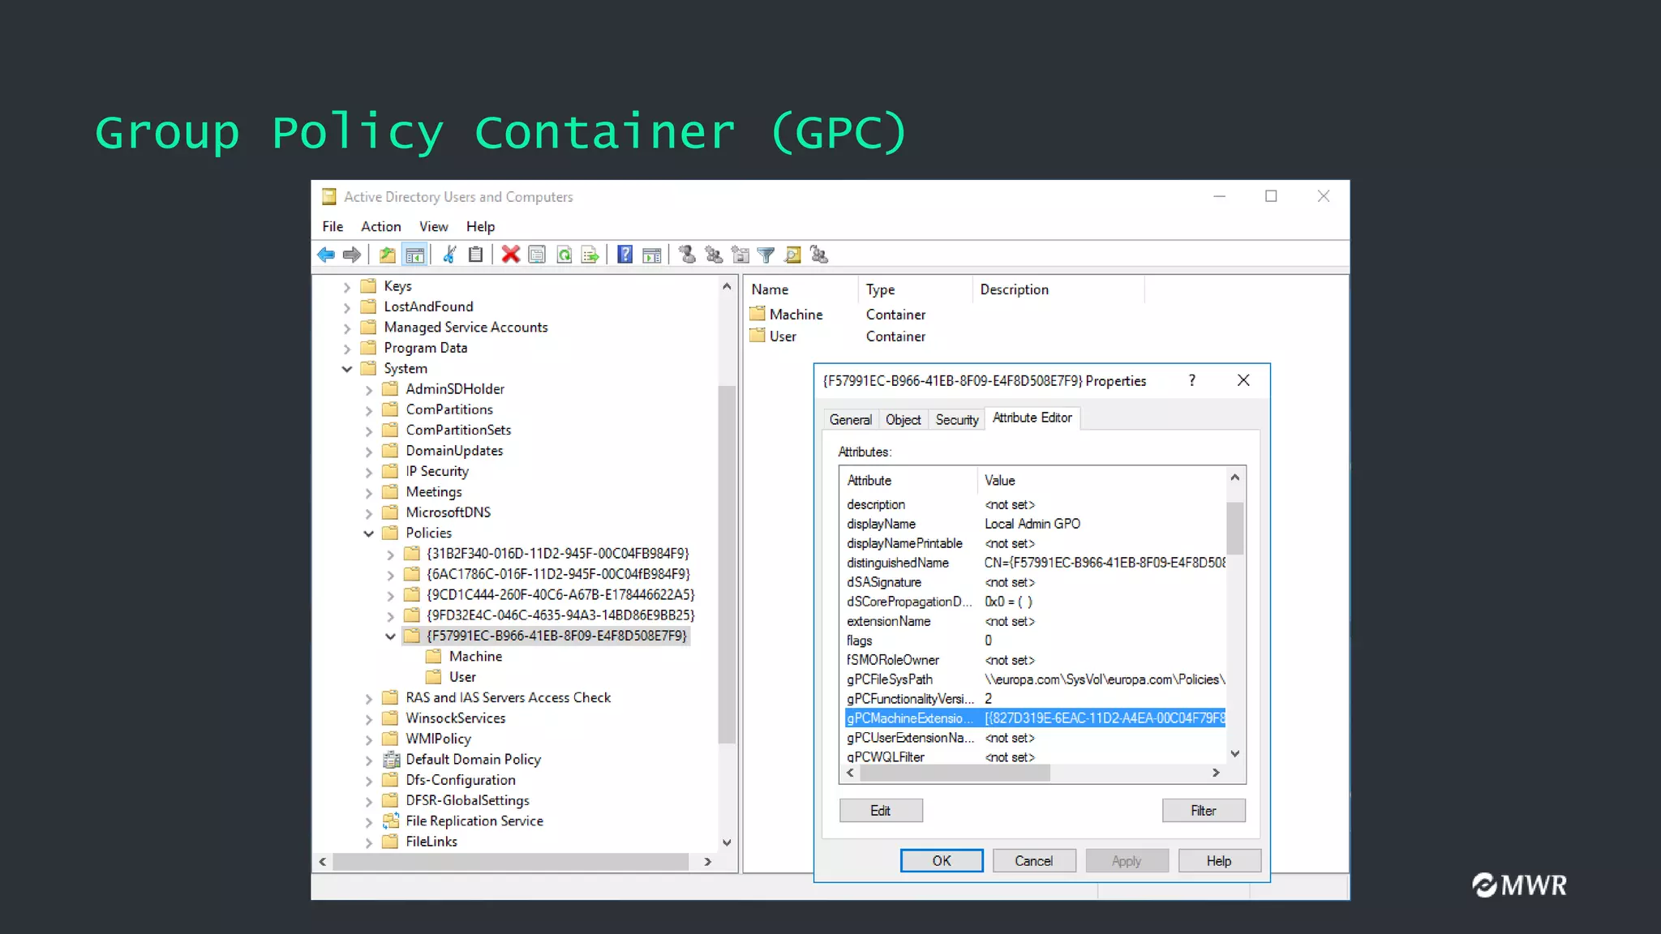Click the attribute list vertical scrollbar thumb
1661x934 pixels.
(1235, 528)
